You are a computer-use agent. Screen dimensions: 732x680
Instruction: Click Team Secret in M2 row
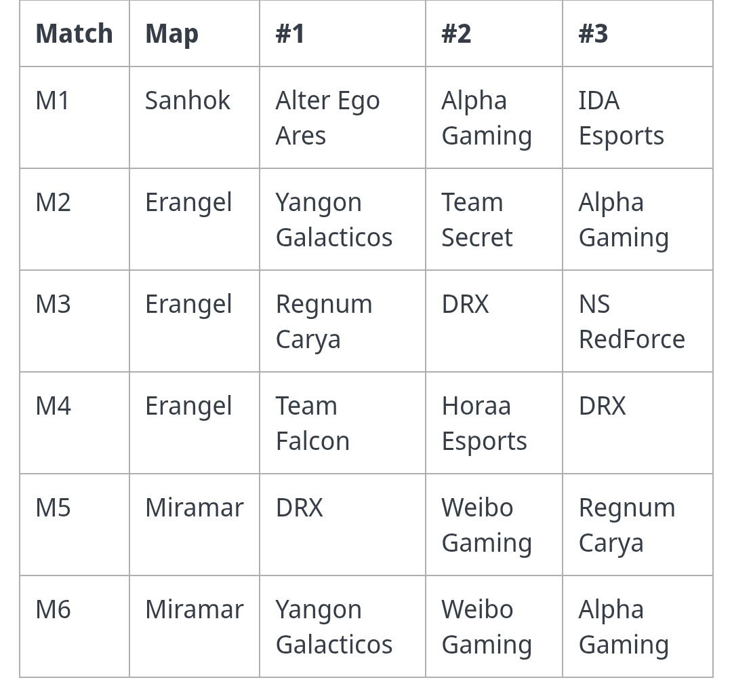[x=477, y=220]
